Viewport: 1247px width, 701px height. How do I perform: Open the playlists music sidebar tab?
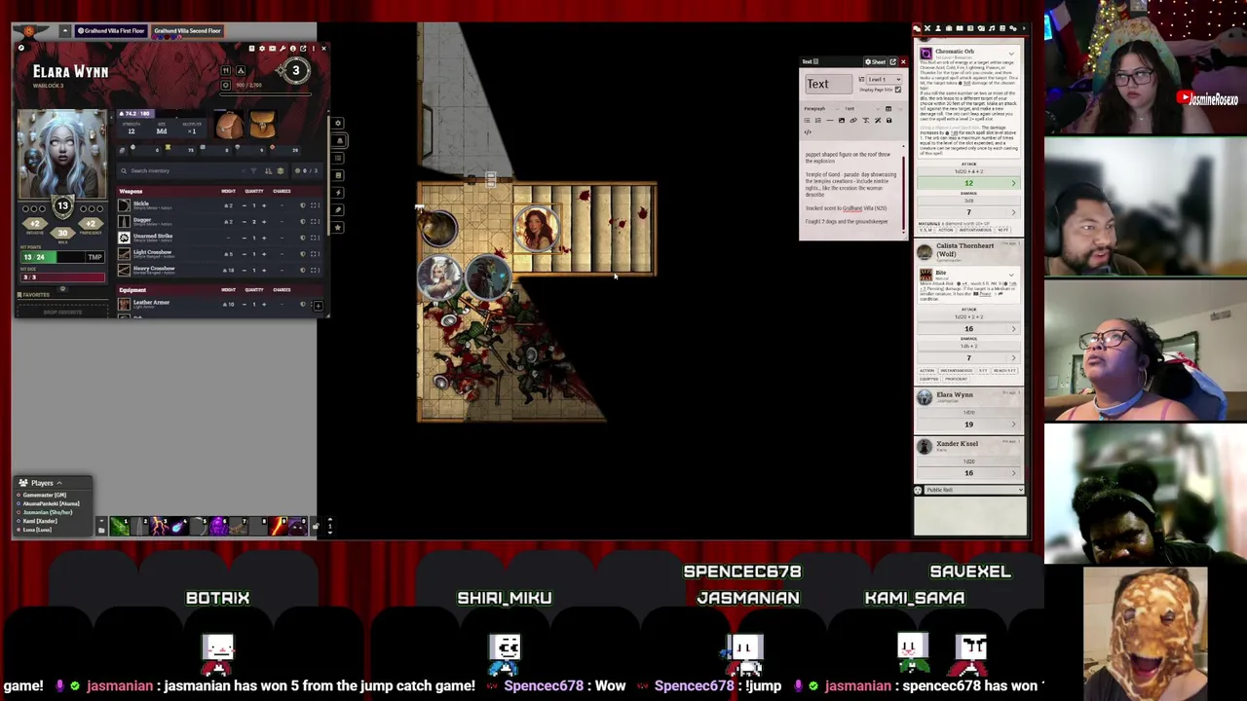[x=992, y=28]
